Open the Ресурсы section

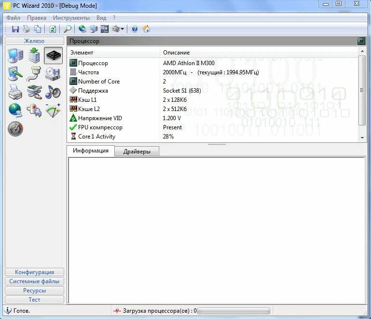point(34,291)
